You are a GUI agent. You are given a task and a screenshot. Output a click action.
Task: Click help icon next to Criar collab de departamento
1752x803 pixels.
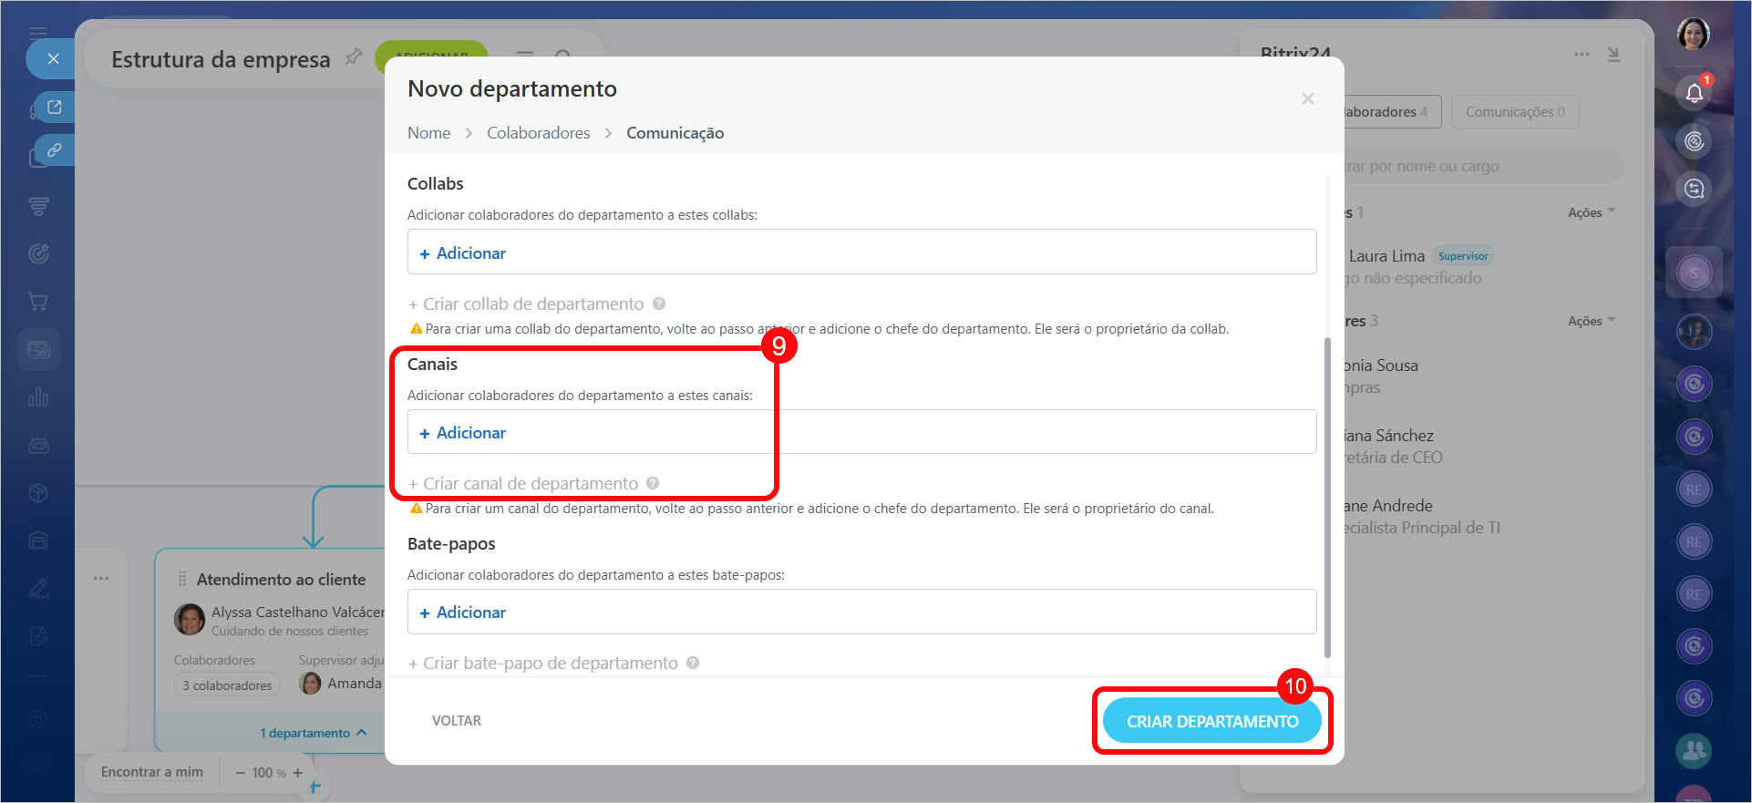coord(659,304)
